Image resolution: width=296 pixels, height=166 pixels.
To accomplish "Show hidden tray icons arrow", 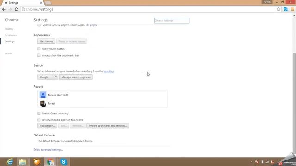I will (x=251, y=162).
